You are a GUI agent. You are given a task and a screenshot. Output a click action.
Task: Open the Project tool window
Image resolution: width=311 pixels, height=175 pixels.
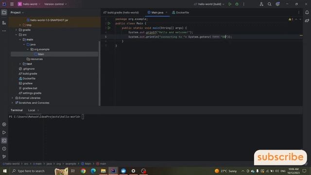click(x=4, y=13)
